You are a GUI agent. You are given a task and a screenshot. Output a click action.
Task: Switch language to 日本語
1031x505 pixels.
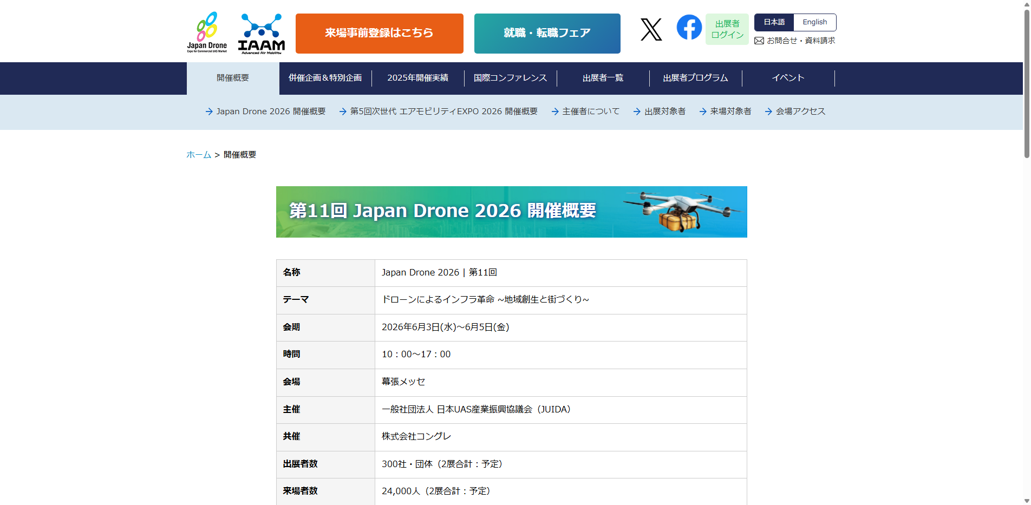tap(774, 22)
